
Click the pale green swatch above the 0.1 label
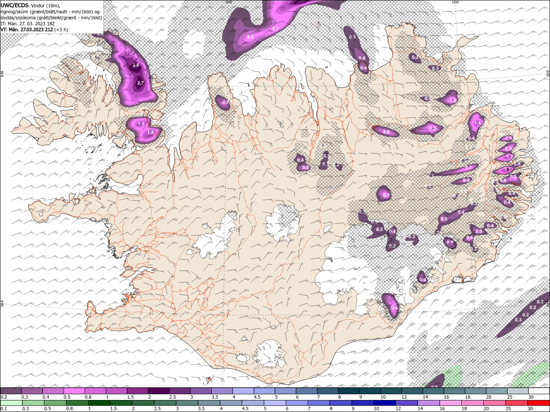coord(11,403)
